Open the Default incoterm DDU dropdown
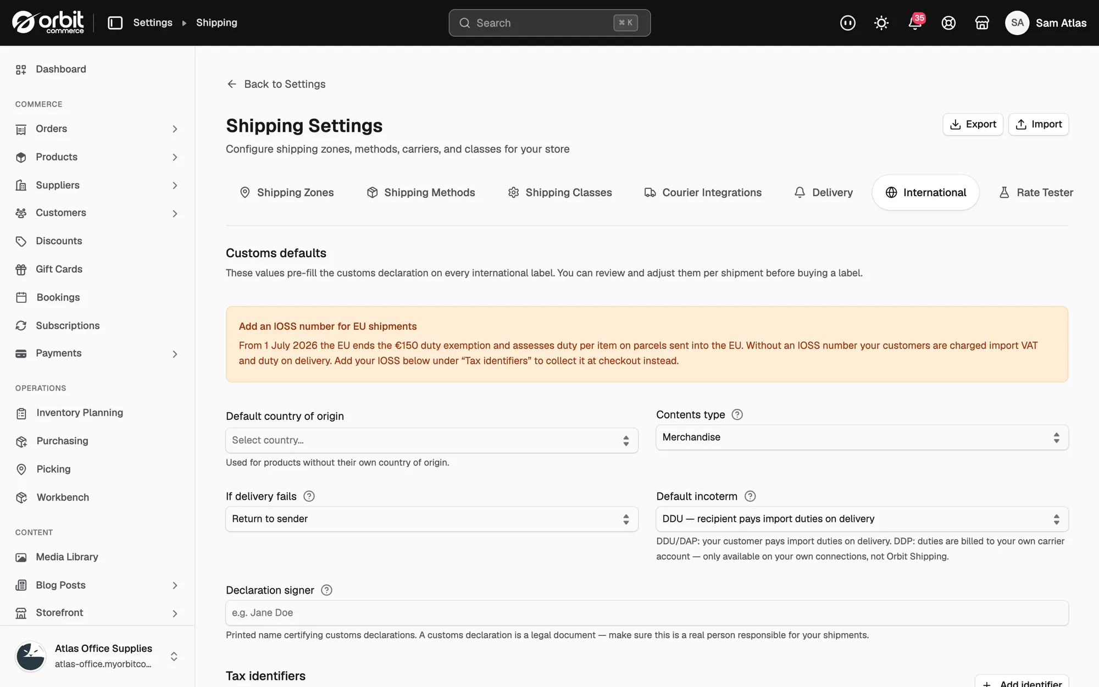This screenshot has width=1099, height=687. [862, 519]
